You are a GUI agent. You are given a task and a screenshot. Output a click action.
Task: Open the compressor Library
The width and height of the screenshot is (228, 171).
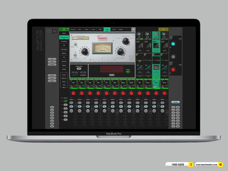point(112,75)
